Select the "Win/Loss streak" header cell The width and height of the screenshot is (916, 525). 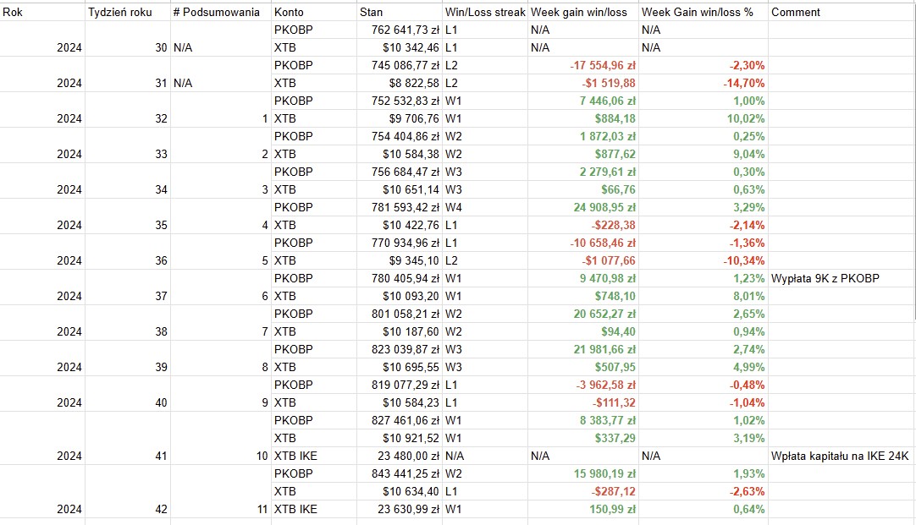484,12
